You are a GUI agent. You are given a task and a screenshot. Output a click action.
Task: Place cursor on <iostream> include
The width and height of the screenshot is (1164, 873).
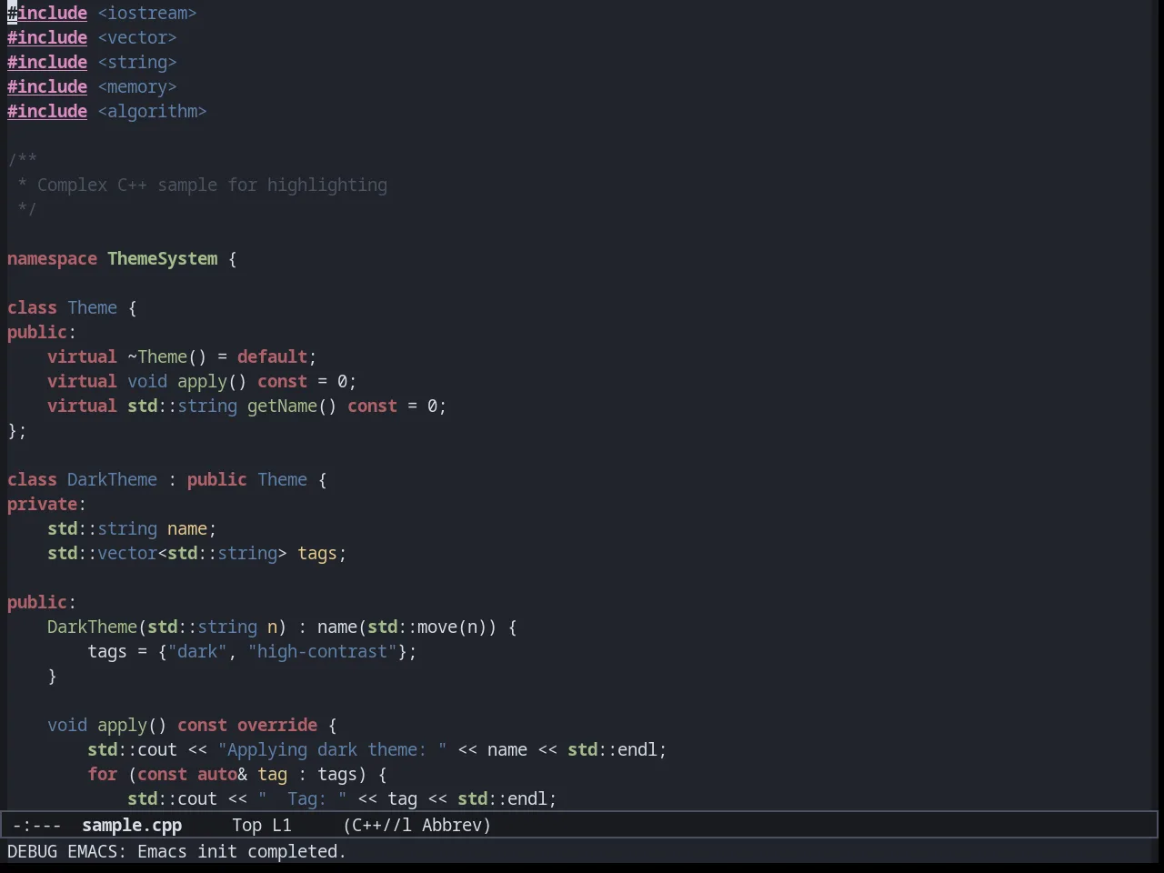point(147,14)
